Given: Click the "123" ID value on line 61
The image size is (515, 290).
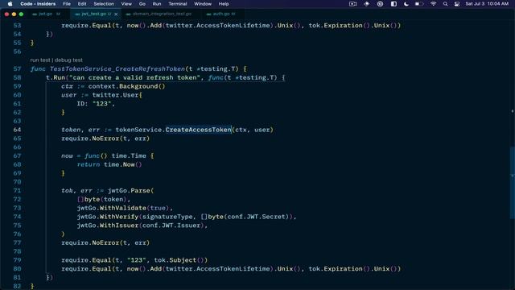Looking at the screenshot, I should click(x=102, y=104).
